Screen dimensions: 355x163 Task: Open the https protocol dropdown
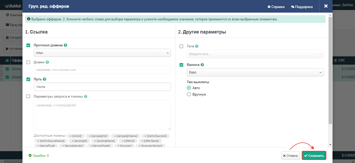tap(102, 53)
